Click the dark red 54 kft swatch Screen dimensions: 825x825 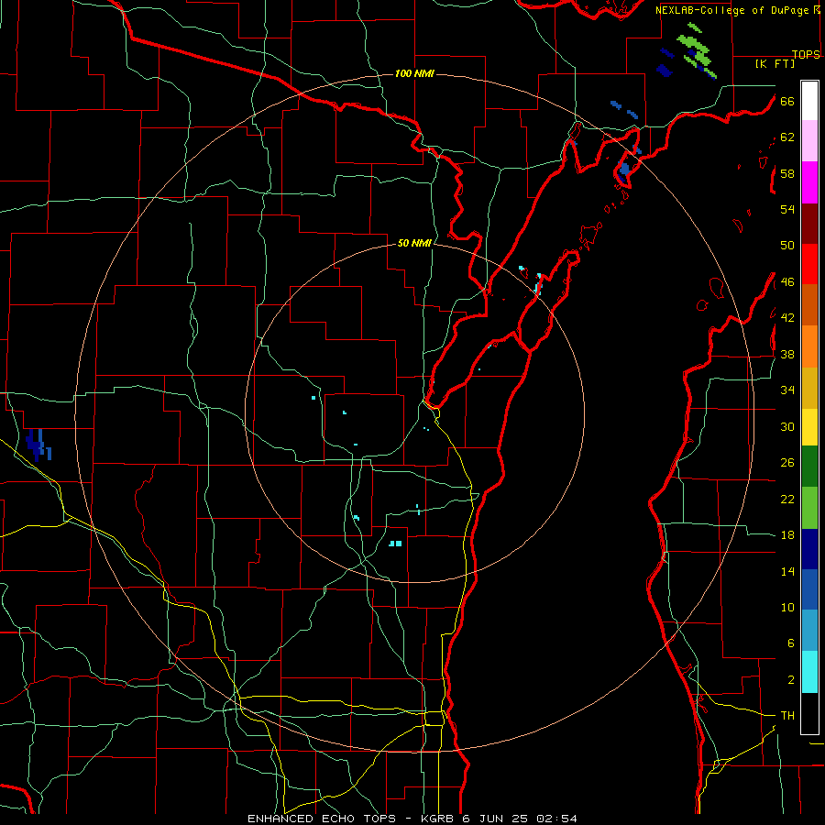809,224
